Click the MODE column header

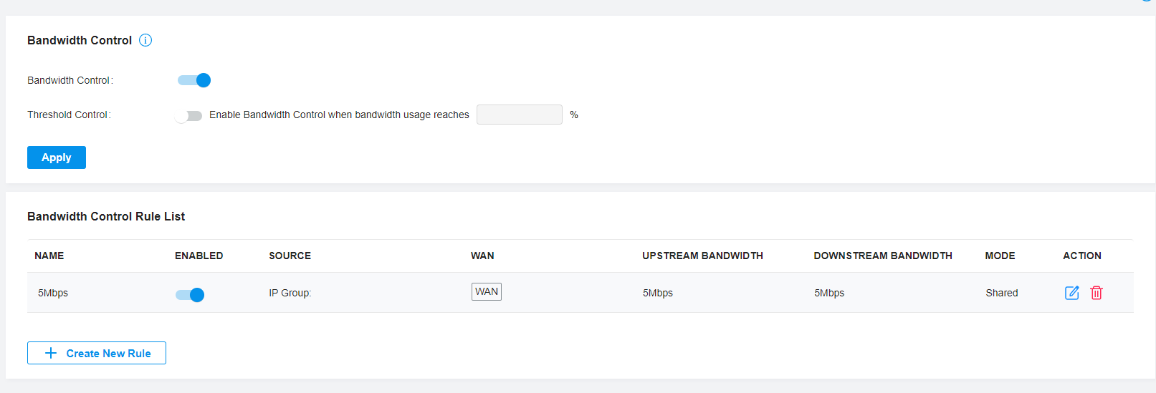pos(1000,256)
